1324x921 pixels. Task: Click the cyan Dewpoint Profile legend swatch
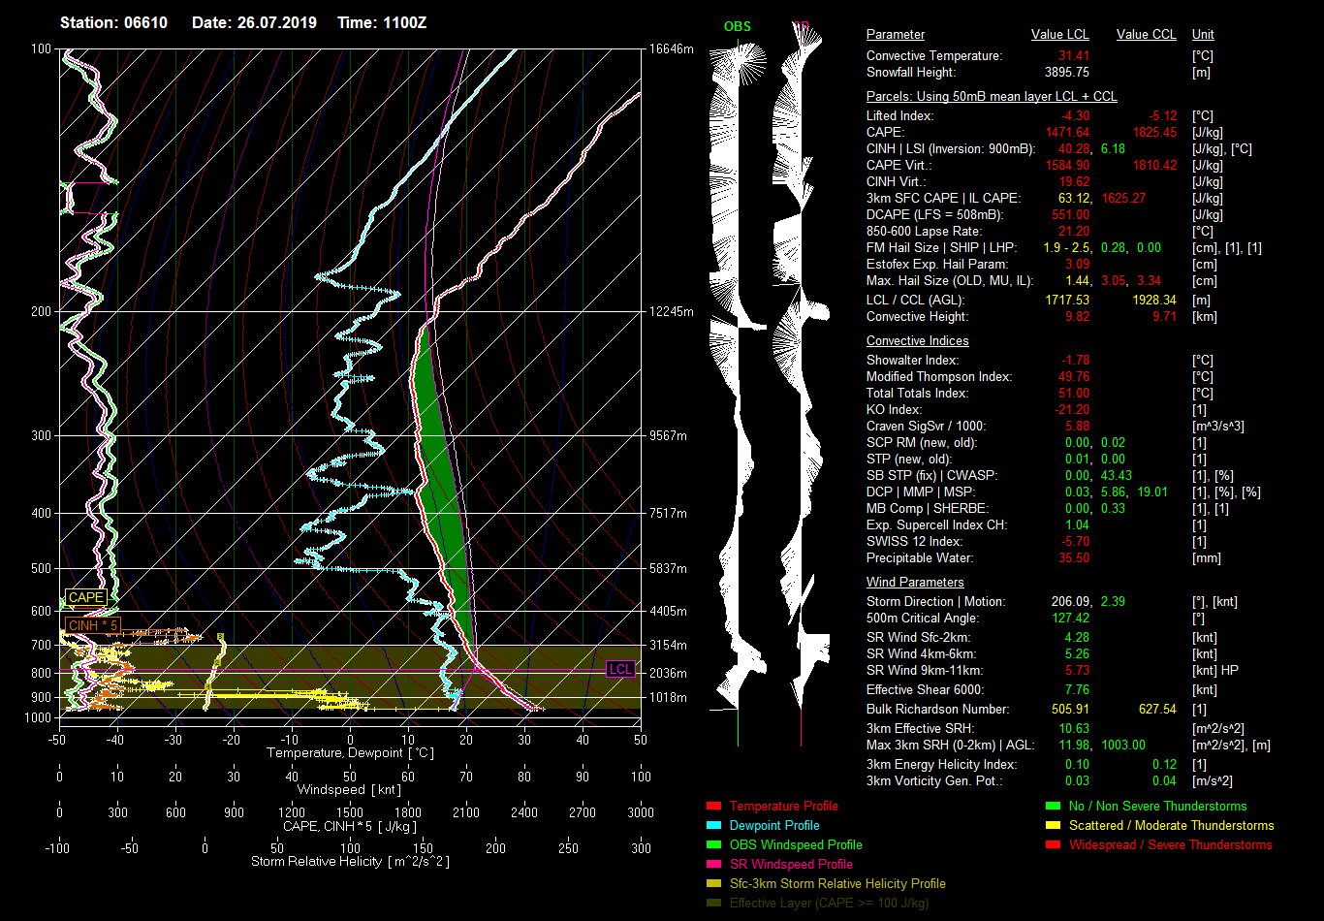[x=714, y=825]
